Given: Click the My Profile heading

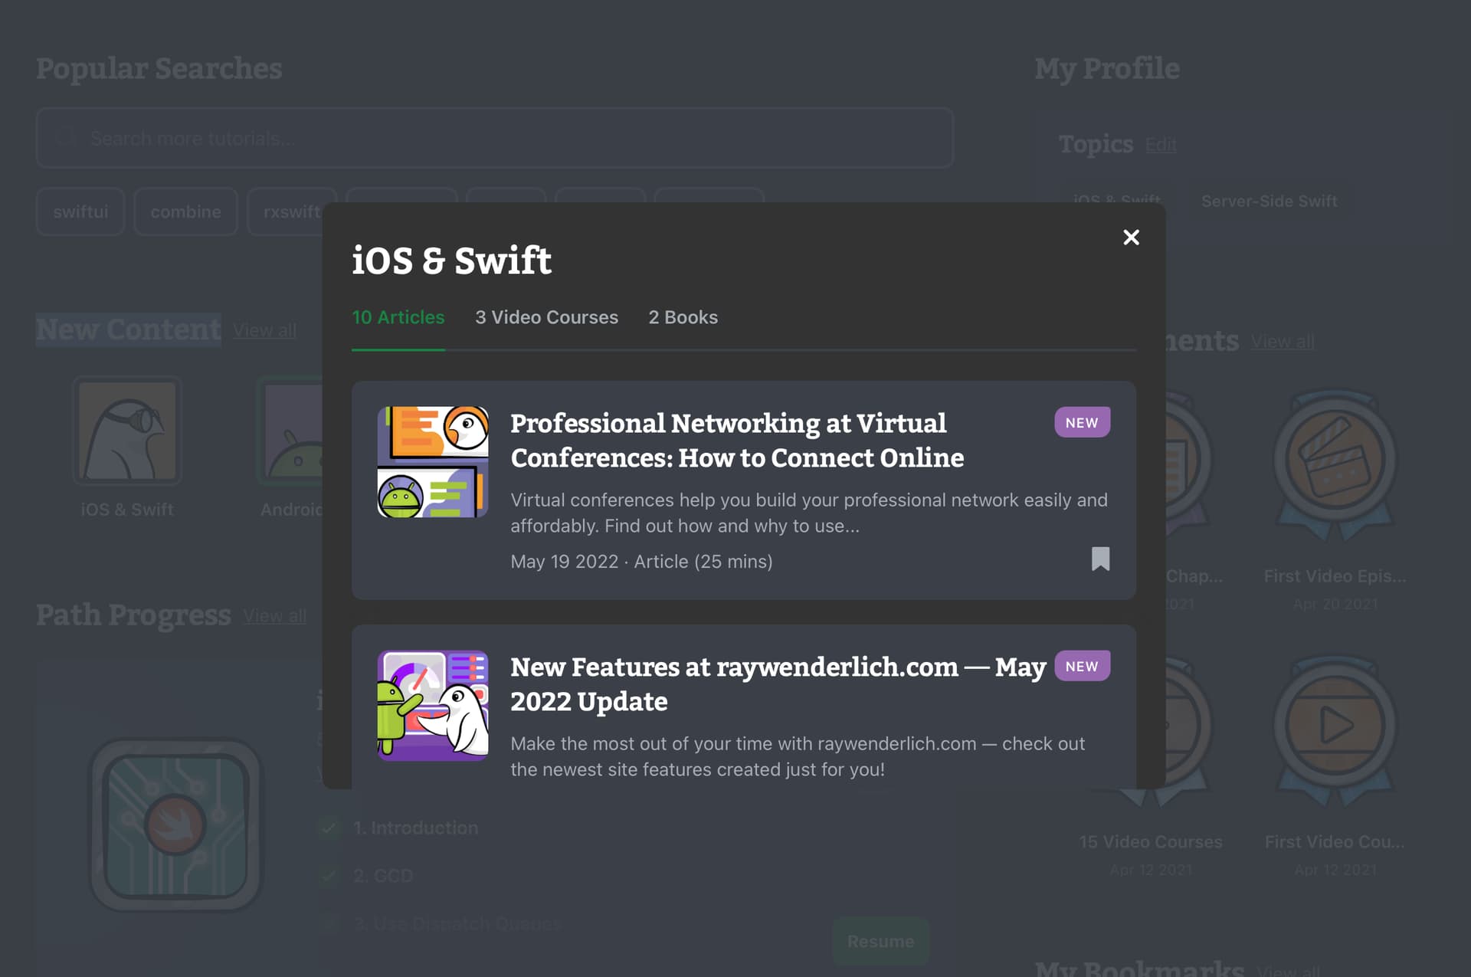Looking at the screenshot, I should 1107,69.
